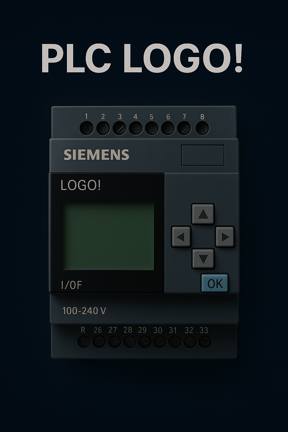Screen dimensions: 288x432
Task: Click the right arrow key on the PLC
Action: click(x=225, y=237)
